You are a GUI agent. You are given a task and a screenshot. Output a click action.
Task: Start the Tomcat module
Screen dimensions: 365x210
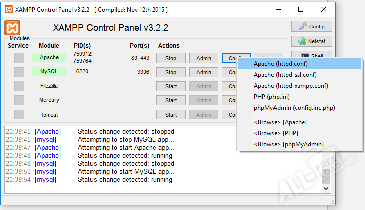click(x=171, y=114)
